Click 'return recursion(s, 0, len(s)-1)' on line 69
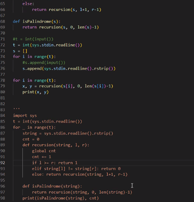194x202 pixels. (x=61, y=27)
